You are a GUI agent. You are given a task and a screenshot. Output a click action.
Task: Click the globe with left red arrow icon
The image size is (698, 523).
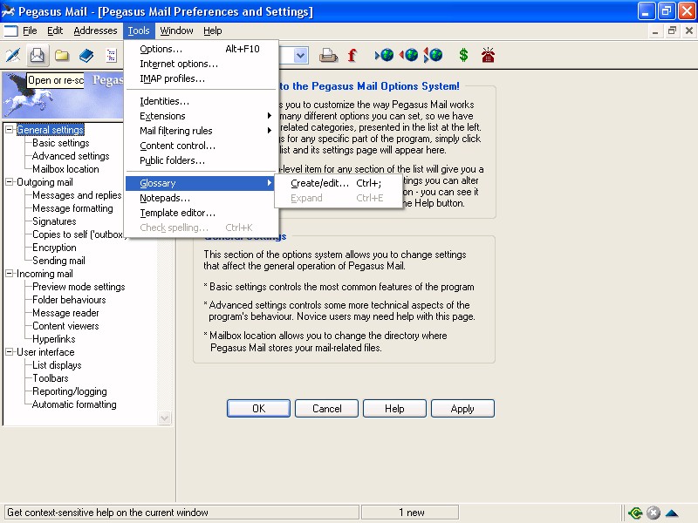coord(408,55)
